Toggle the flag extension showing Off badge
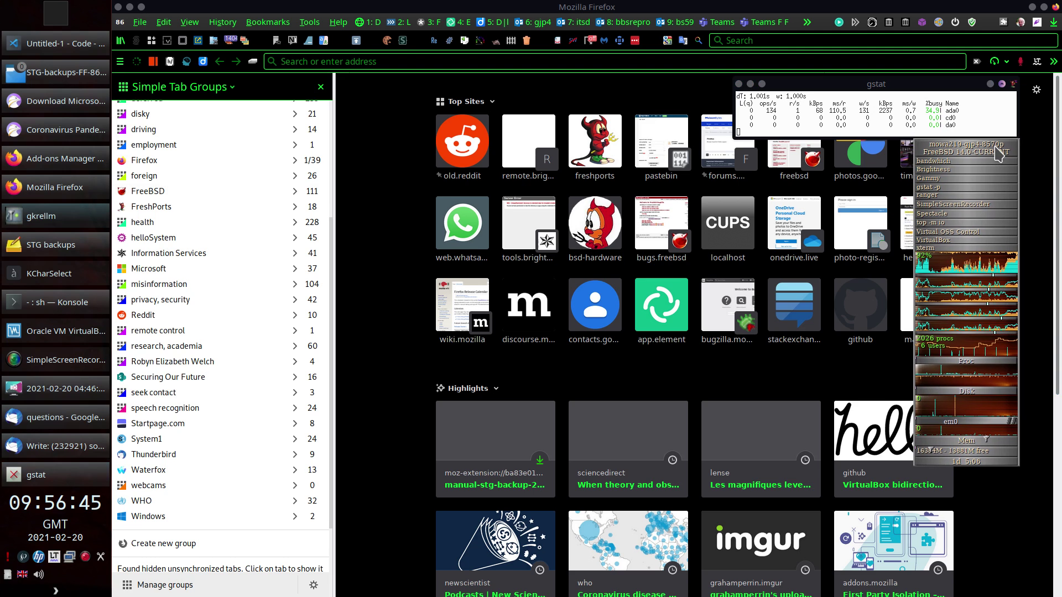The height and width of the screenshot is (597, 1062). pyautogui.click(x=590, y=40)
